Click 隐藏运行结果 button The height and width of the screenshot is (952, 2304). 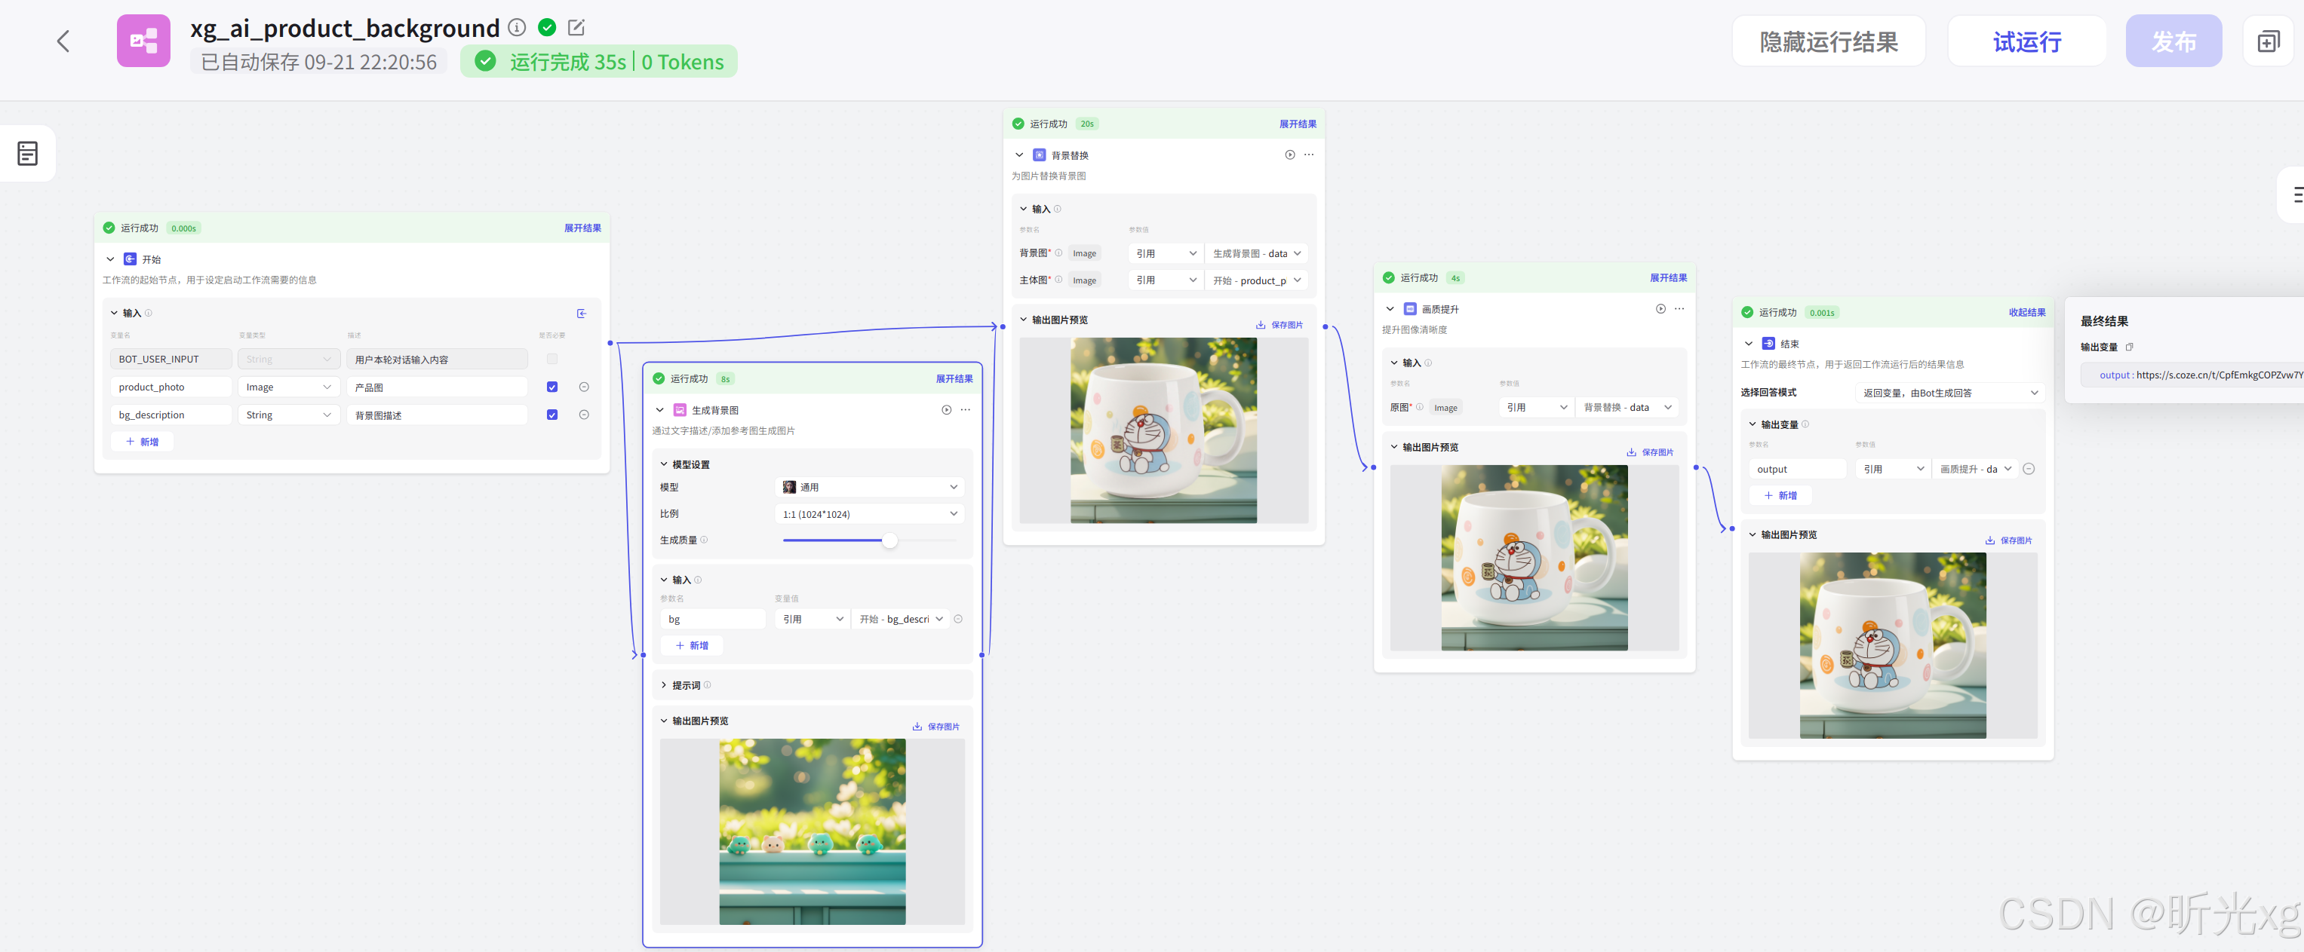pyautogui.click(x=1828, y=42)
